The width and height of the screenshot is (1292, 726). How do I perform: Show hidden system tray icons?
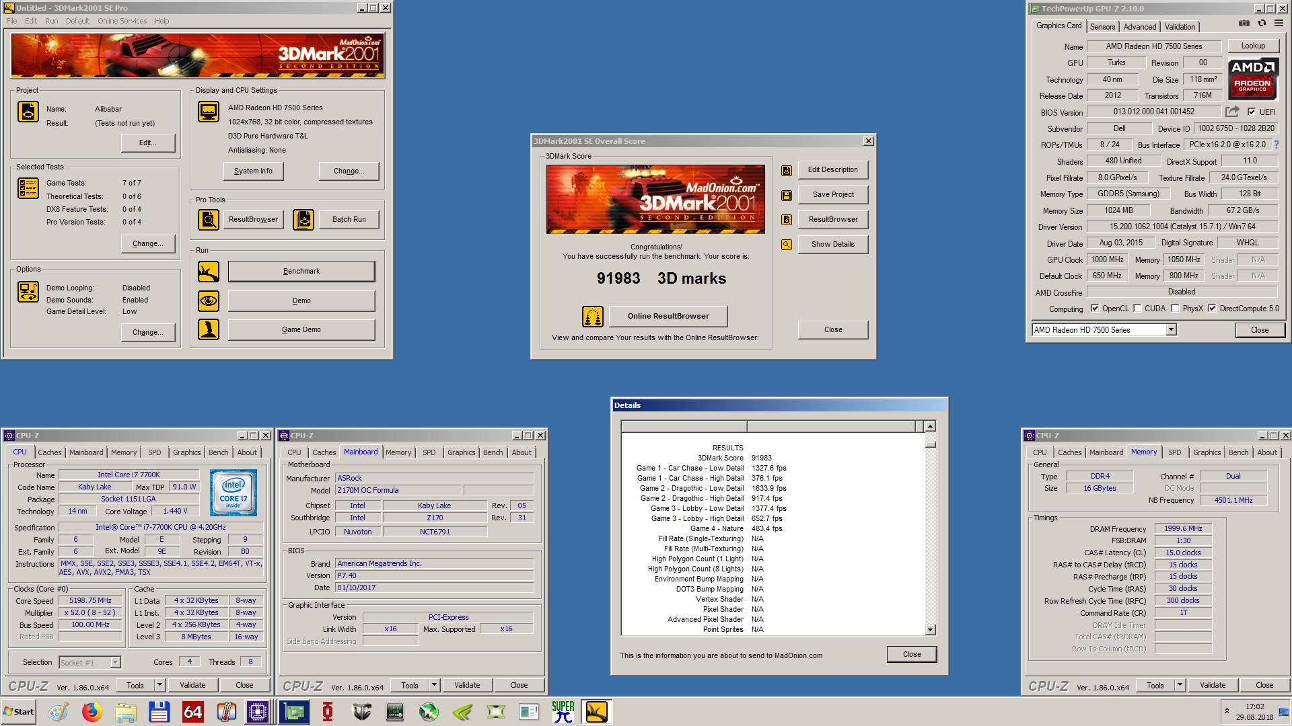tap(1227, 711)
